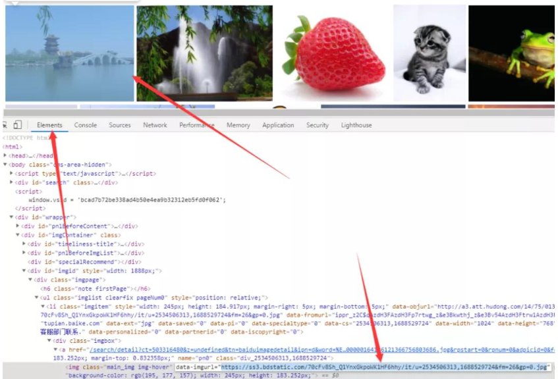Switch to the Security tab
Viewport: 558px width, 379px height.
pos(318,125)
